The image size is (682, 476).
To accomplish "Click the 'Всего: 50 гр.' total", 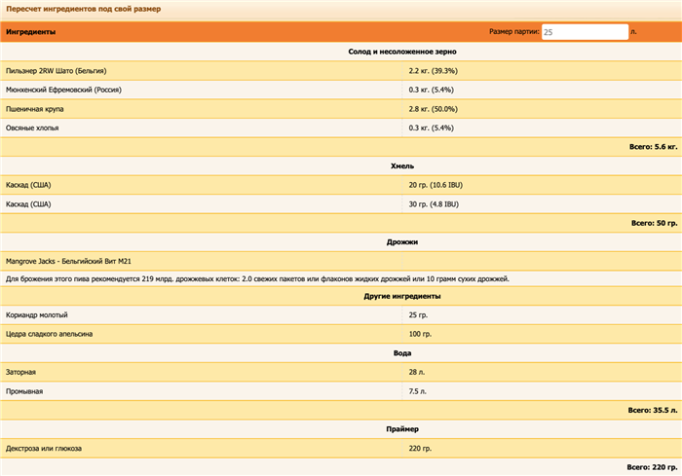I will click(x=654, y=223).
